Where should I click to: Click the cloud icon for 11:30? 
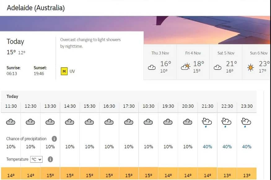(11, 122)
